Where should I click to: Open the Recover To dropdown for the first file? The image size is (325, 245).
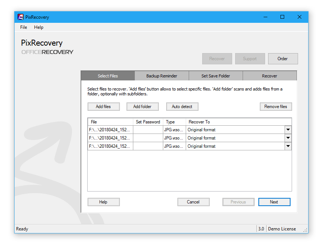(x=288, y=129)
